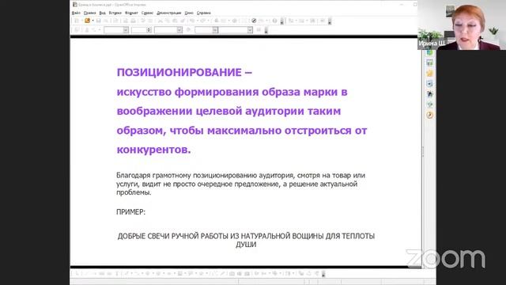Viewport: 506px width, 285px height.
Task: Expand the area style dropdown
Action: 215,30
